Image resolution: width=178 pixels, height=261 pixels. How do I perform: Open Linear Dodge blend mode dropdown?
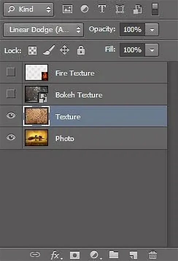(43, 30)
